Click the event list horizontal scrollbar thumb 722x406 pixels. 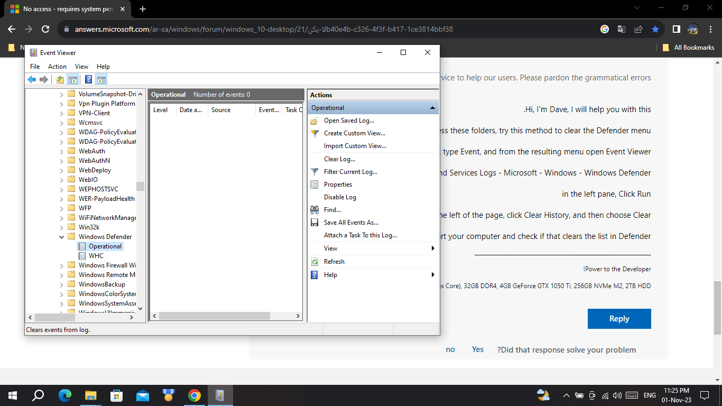click(x=214, y=316)
